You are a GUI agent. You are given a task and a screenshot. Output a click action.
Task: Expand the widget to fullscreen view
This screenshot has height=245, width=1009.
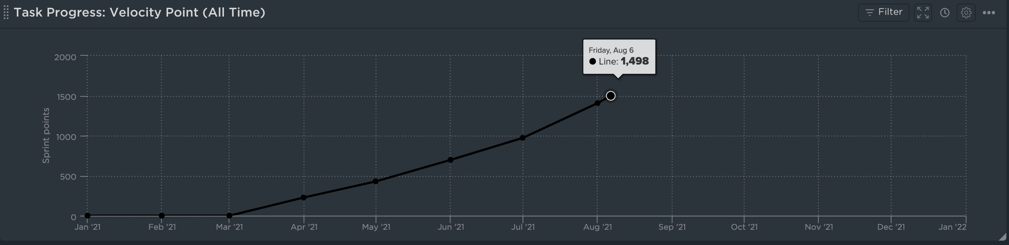point(923,13)
